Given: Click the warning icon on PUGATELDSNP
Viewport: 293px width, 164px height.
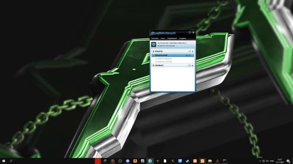Looking at the screenshot, I should (186, 56).
